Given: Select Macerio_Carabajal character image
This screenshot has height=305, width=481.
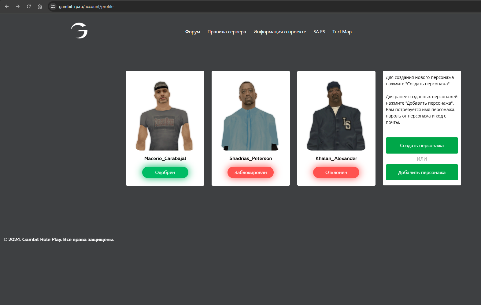Looking at the screenshot, I should click(x=165, y=116).
